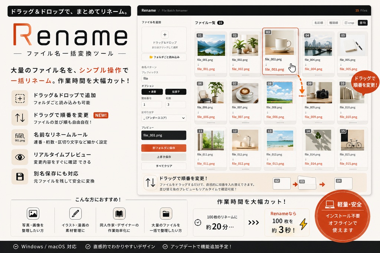The height and width of the screenshot is (253, 380).
Task: Enable the +連番 option toggle
Action: tap(151, 91)
